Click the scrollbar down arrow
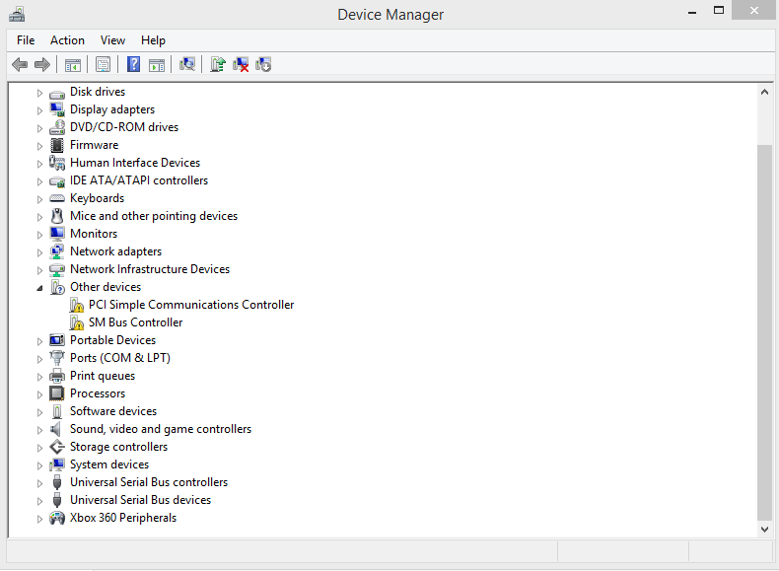Screen dimensions: 779x571 [764, 530]
